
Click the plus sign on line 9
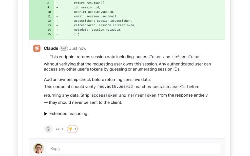pos(57,7)
